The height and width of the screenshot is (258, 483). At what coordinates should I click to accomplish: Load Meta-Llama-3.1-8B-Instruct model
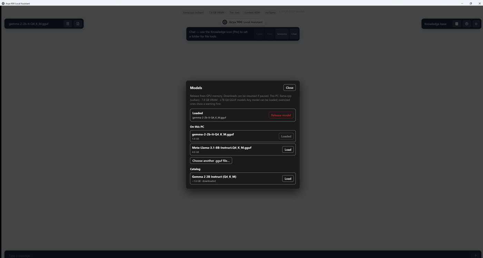(x=288, y=150)
